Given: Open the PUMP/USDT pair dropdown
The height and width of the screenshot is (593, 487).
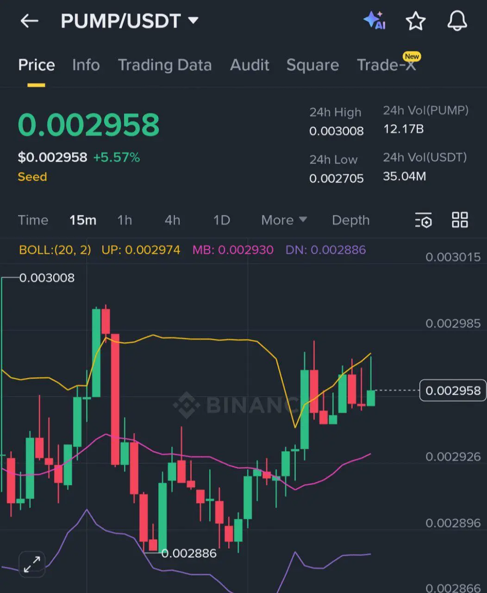Looking at the screenshot, I should click(130, 21).
